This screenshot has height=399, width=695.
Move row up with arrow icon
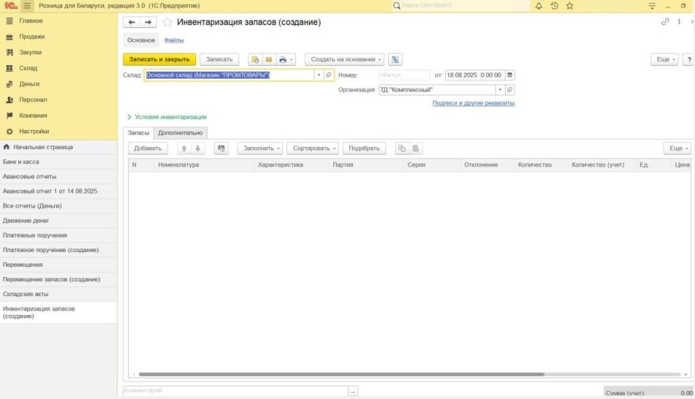coord(184,148)
